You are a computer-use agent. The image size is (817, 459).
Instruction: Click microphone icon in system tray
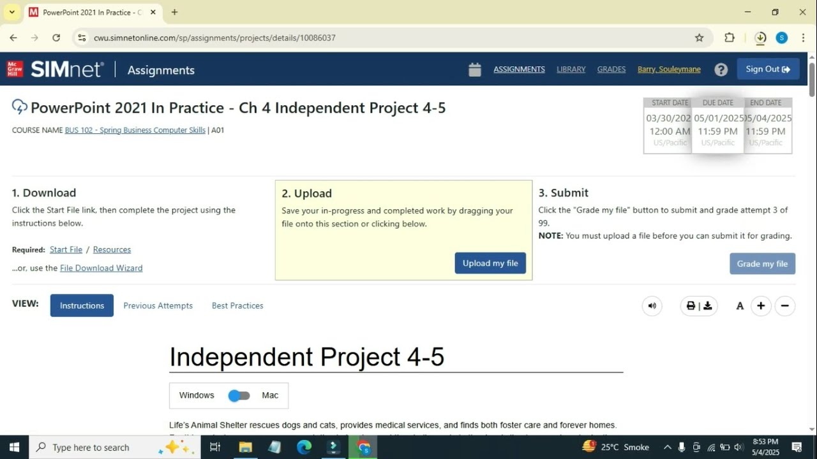click(682, 447)
